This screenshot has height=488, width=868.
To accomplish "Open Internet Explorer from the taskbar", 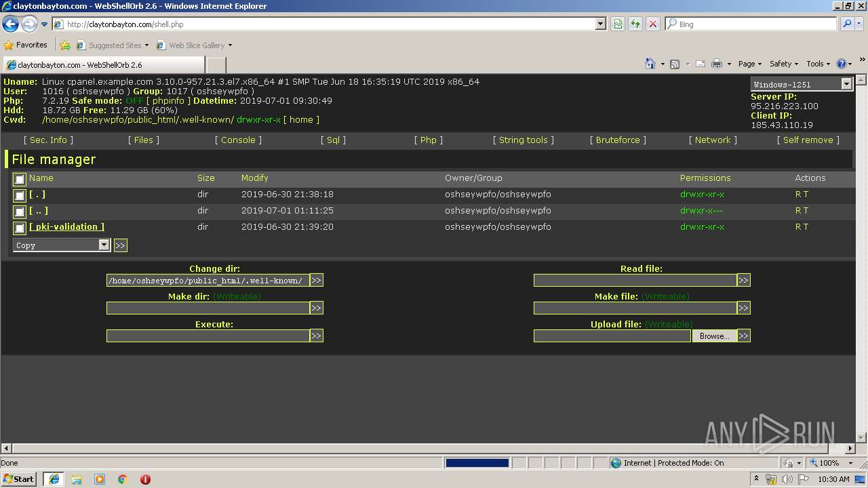I will 54,479.
